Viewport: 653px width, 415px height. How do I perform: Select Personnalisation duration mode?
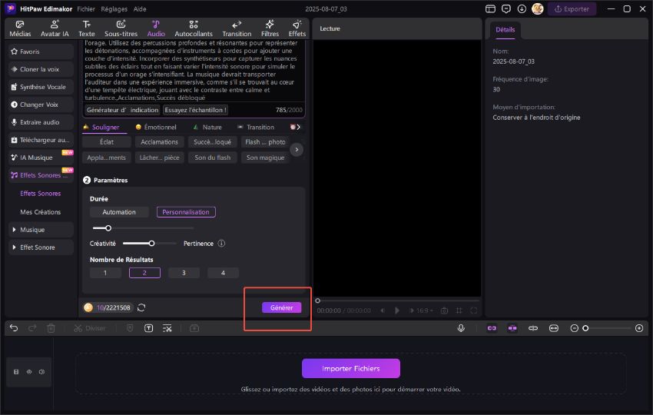tap(186, 212)
